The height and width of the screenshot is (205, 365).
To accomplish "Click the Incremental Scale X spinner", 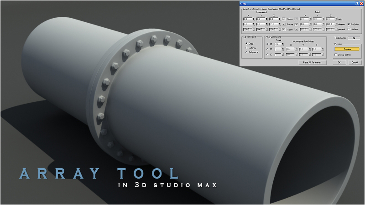I will point(254,30).
